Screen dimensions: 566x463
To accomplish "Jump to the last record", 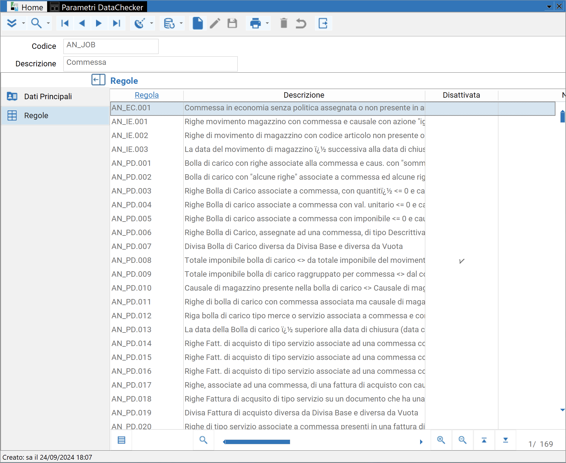I will (116, 23).
